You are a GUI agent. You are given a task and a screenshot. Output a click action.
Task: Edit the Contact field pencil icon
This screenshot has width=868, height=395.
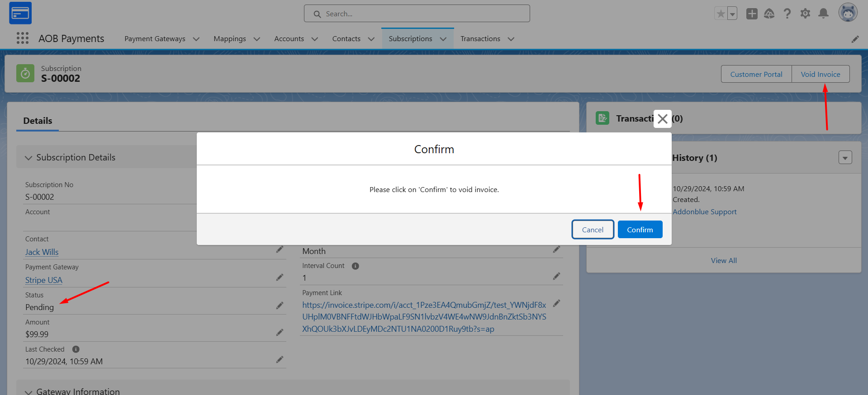pos(280,249)
